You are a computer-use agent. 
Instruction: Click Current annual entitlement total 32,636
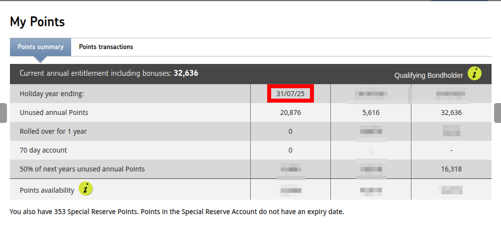(186, 73)
